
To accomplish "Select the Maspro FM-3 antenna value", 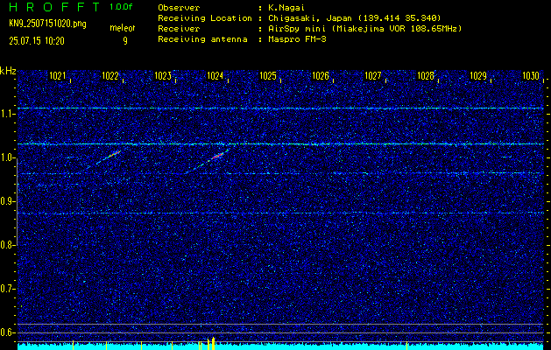I will tap(297, 39).
